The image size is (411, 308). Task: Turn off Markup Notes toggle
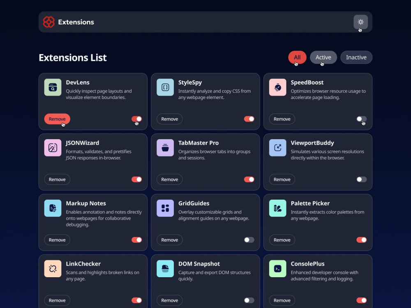pos(136,240)
